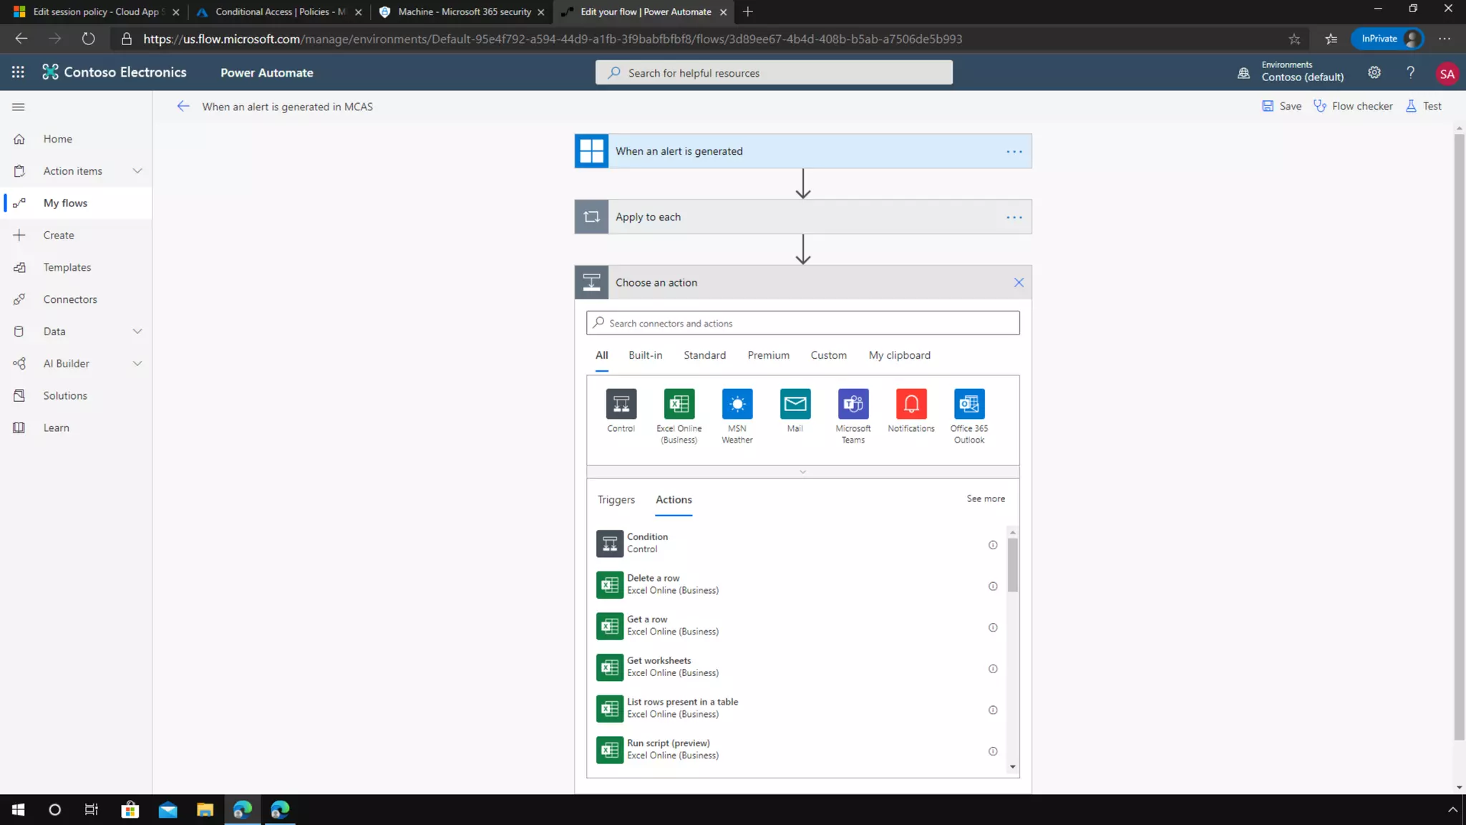The width and height of the screenshot is (1466, 825).
Task: Open My flows in the sidebar
Action: click(76, 203)
